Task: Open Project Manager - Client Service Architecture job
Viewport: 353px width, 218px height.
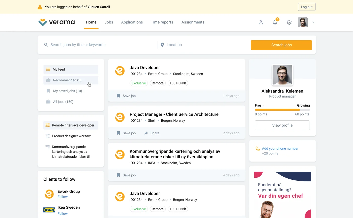Action: [174, 114]
